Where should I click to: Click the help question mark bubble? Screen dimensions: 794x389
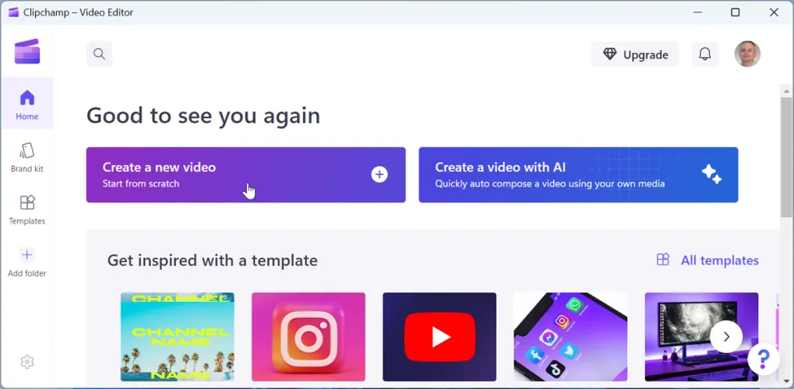coord(764,359)
